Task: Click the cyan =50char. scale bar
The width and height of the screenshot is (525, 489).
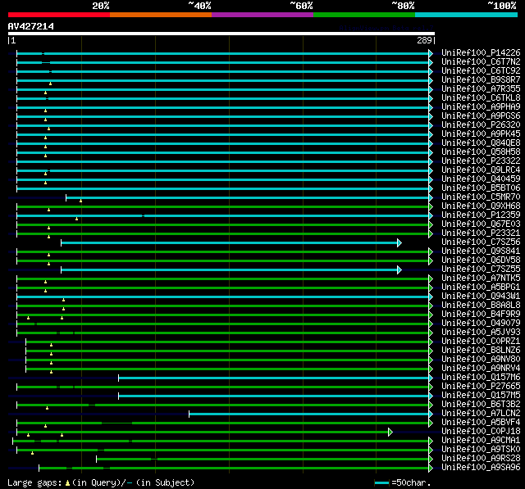Action: click(381, 483)
